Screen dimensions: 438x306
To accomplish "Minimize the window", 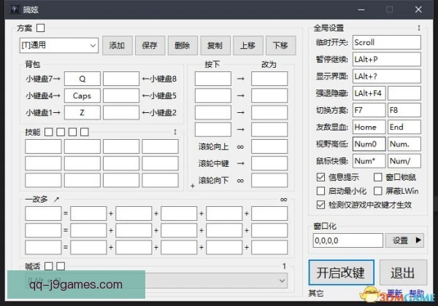I will (361, 9).
